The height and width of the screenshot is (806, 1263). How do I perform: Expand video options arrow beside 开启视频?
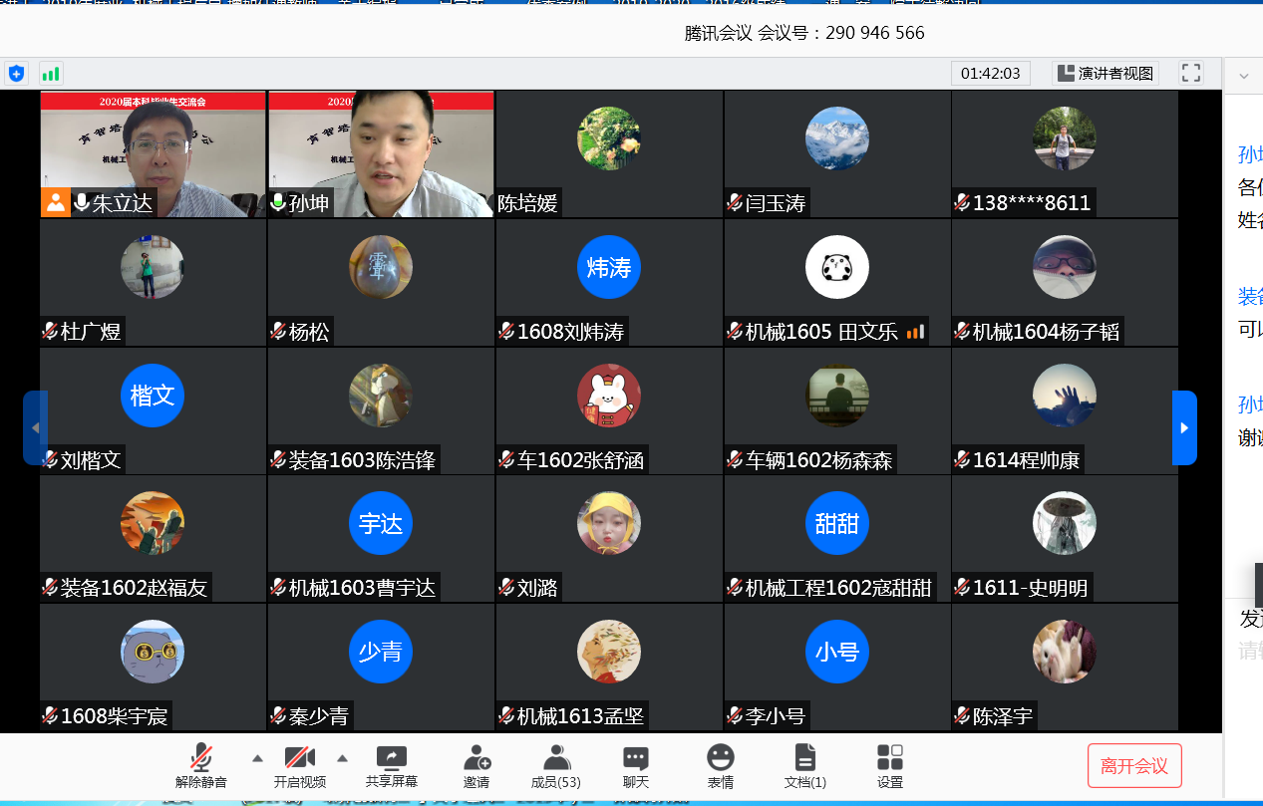tap(342, 756)
